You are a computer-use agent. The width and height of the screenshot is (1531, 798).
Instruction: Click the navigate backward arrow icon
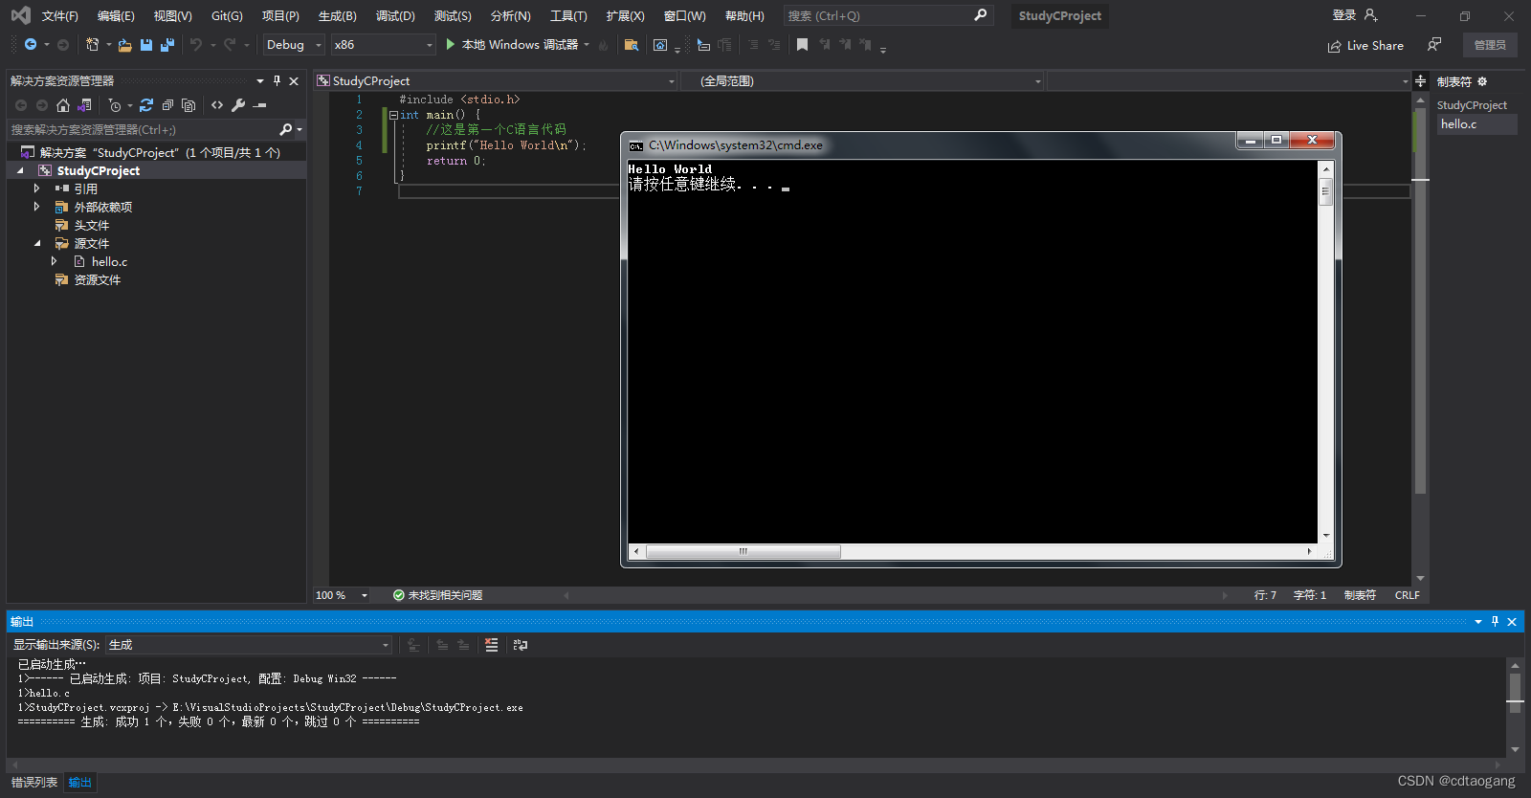[x=31, y=45]
